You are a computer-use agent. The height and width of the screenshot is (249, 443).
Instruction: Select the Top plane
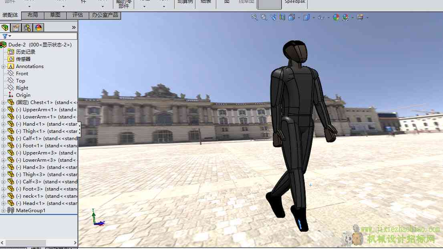click(20, 81)
